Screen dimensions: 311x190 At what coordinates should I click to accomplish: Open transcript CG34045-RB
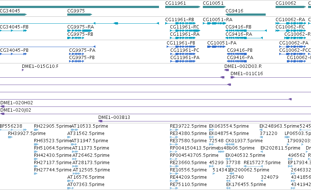pyautogui.click(x=14, y=27)
